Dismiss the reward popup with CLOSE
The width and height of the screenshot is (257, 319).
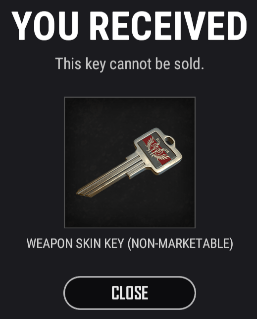tap(130, 293)
